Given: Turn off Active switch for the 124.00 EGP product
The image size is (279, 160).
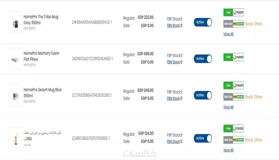Looking at the screenshot, I should (x=203, y=138).
